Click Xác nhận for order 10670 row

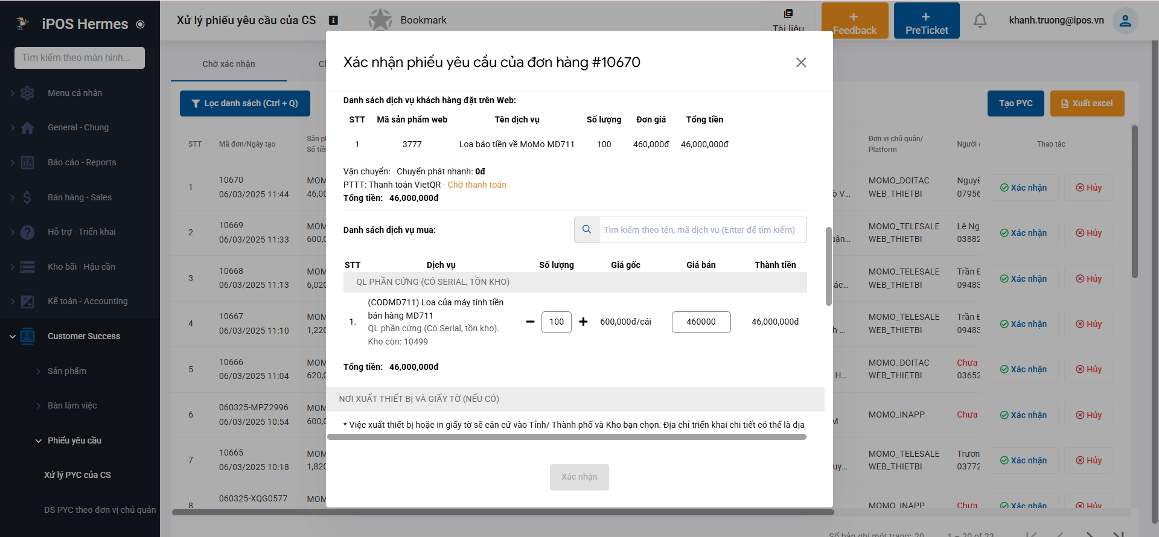point(1023,188)
